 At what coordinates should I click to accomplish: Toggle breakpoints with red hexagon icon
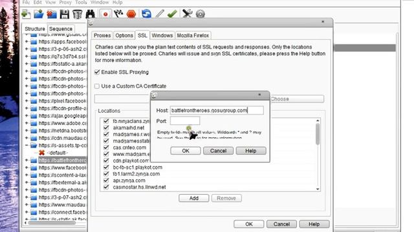(x=131, y=14)
